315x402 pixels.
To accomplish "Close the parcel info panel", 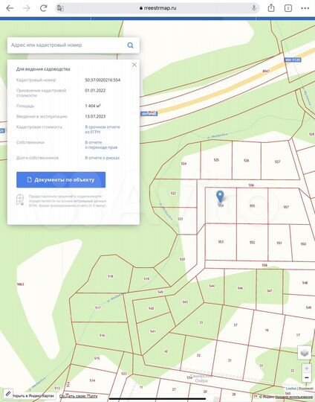I will [134, 65].
